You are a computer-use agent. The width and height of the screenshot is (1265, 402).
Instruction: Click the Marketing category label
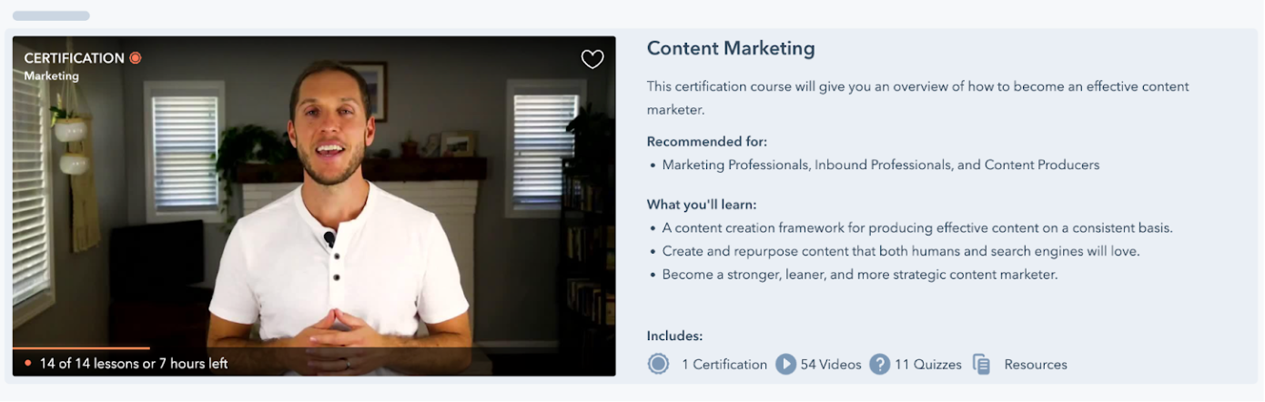pyautogui.click(x=51, y=76)
